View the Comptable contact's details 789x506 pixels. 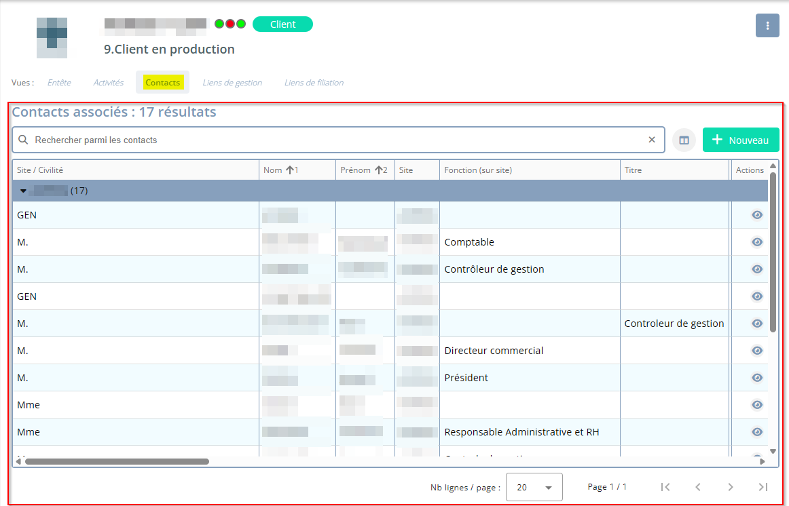point(756,242)
